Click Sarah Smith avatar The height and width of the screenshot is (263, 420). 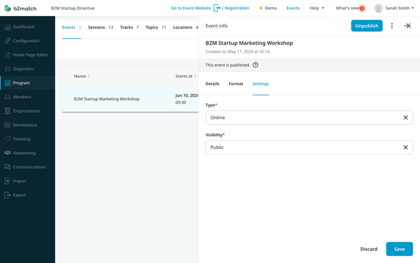click(378, 9)
